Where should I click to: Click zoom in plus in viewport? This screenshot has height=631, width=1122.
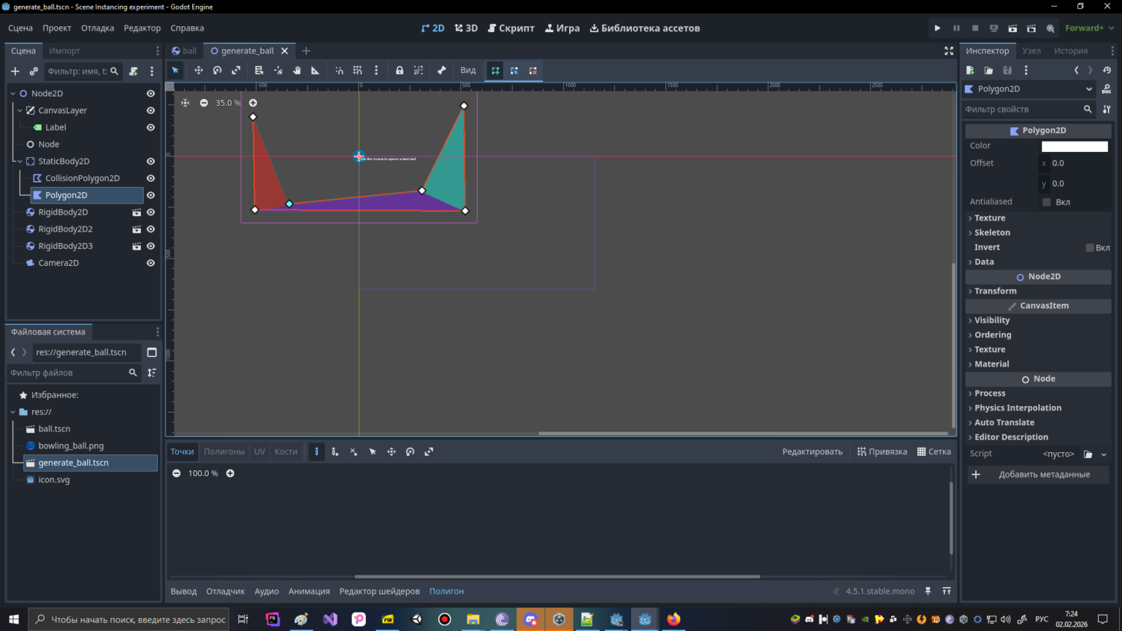(253, 103)
